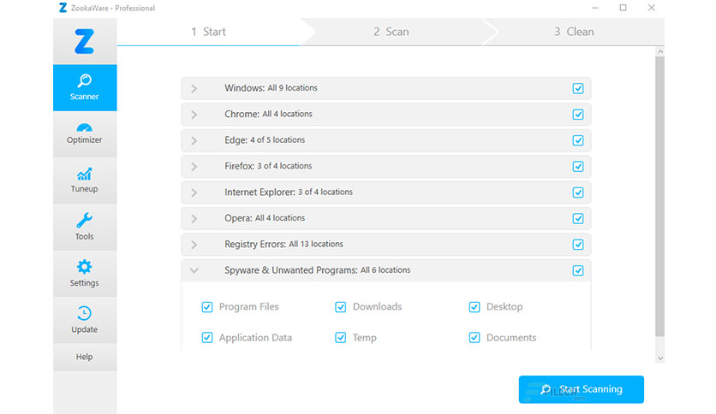Open the Optimizer gauge icon
The height and width of the screenshot is (414, 716).
pyautogui.click(x=85, y=127)
